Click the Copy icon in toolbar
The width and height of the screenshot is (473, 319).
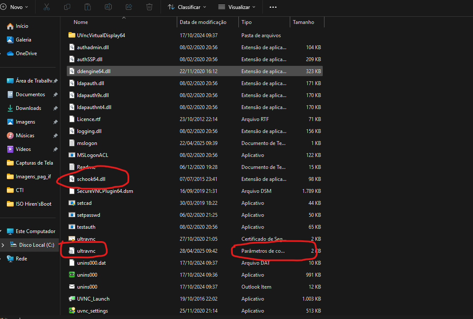coord(67,7)
